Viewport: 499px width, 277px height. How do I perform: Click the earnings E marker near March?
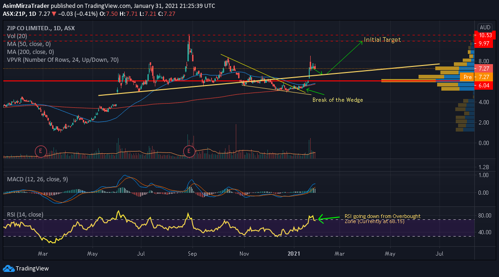(x=41, y=151)
